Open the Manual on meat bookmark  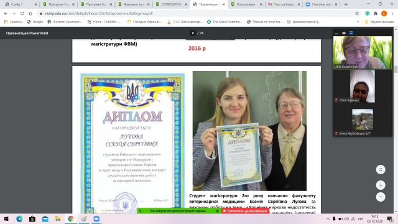264,22
